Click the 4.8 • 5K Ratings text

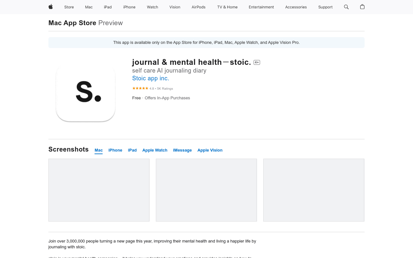(161, 89)
